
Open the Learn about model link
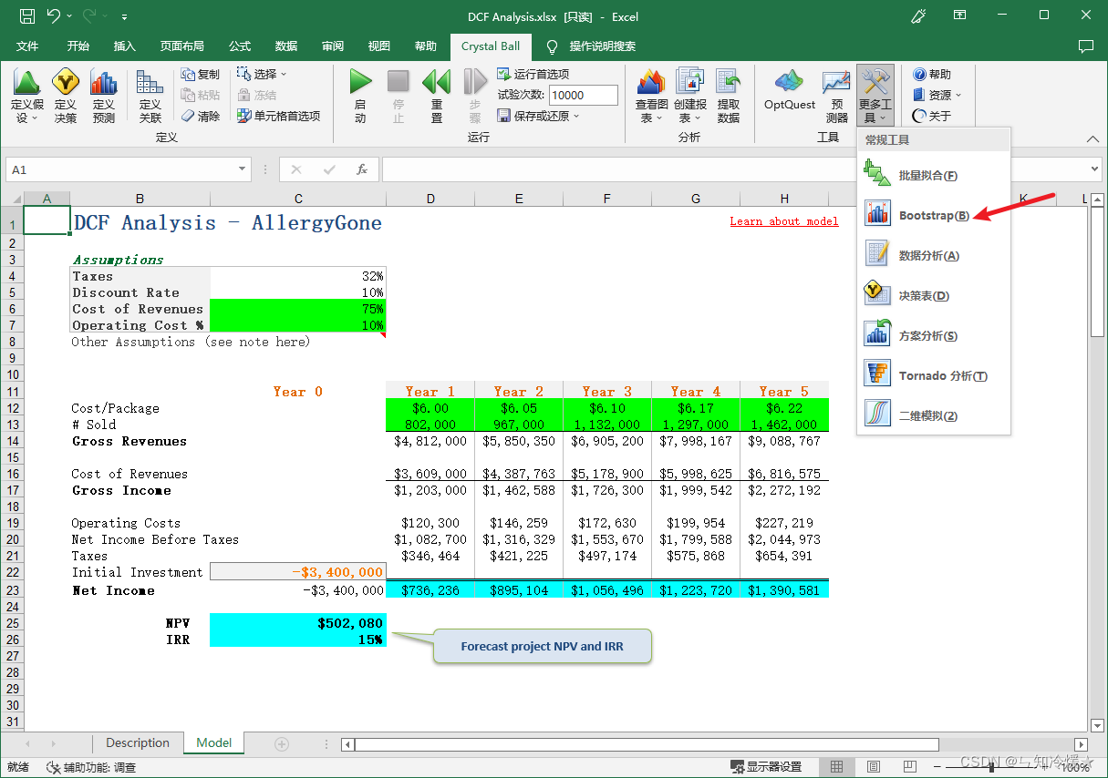click(784, 221)
